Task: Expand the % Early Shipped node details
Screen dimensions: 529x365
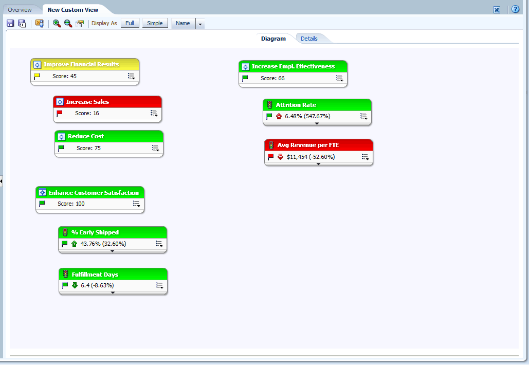Action: [x=112, y=251]
